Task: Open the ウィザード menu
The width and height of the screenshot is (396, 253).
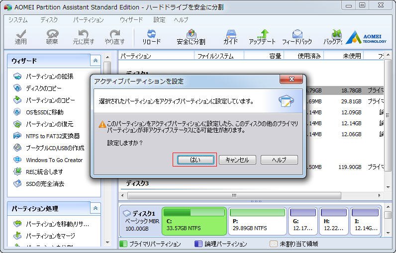Action: pos(131,20)
